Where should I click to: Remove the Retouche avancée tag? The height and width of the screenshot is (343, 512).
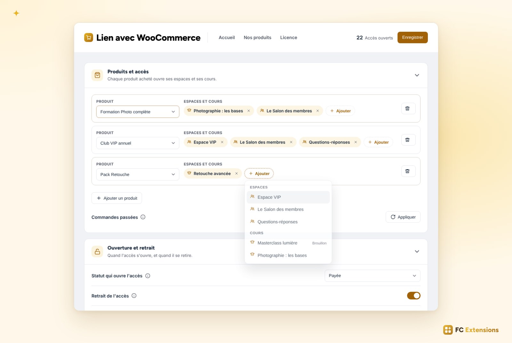pos(236,174)
